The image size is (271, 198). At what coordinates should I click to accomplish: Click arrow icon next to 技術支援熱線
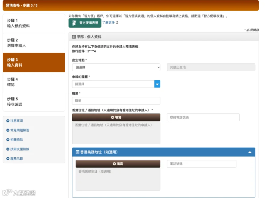(8, 149)
